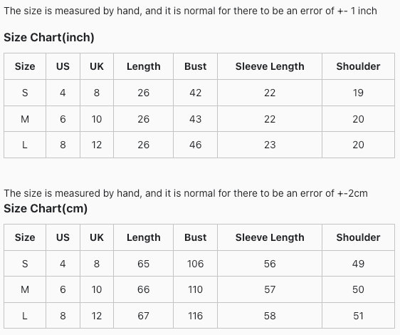Click the Bust value 46 for size L
This screenshot has width=400, height=335.
click(196, 145)
